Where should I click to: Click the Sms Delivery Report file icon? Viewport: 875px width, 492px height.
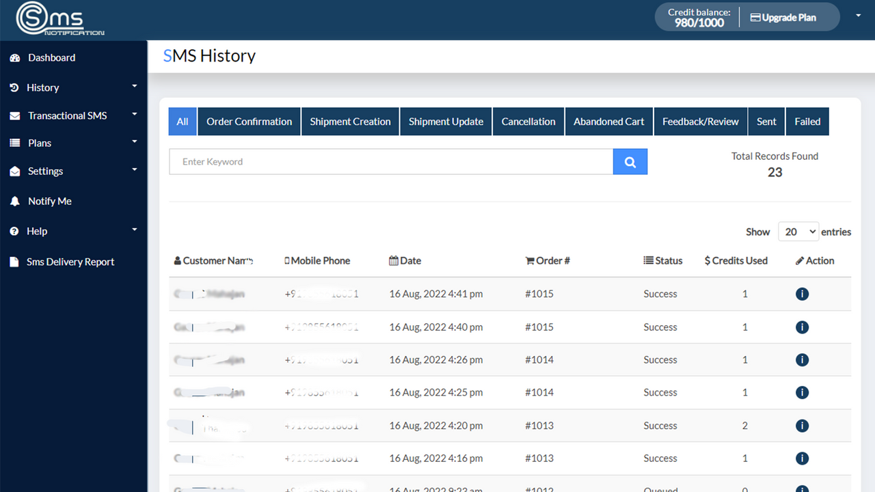coord(14,262)
